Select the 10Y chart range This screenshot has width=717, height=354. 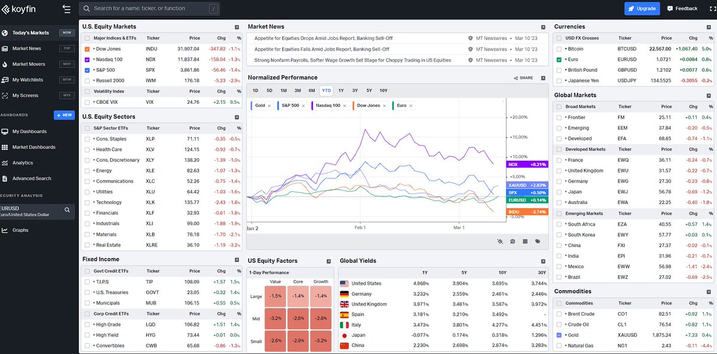tap(384, 91)
